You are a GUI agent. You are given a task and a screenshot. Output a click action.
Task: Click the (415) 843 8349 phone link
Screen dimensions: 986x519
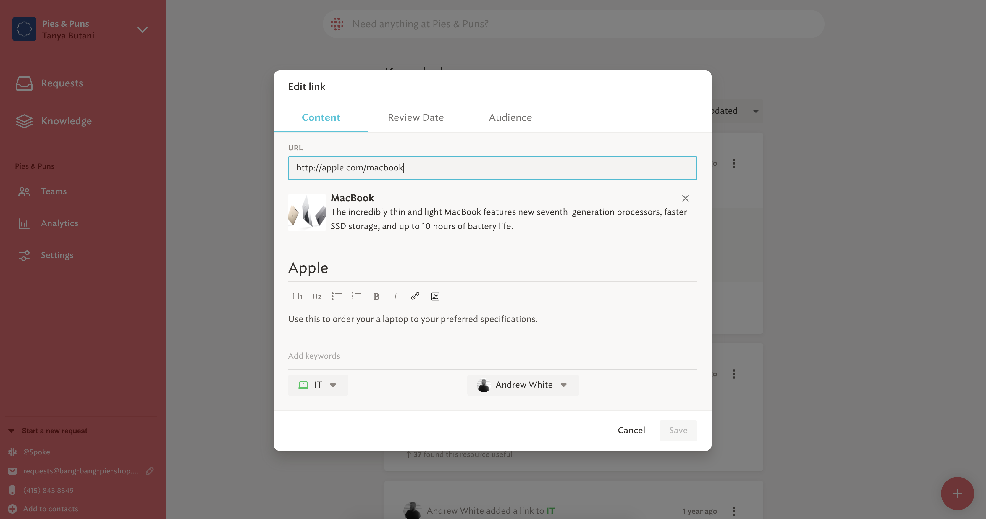pyautogui.click(x=48, y=490)
